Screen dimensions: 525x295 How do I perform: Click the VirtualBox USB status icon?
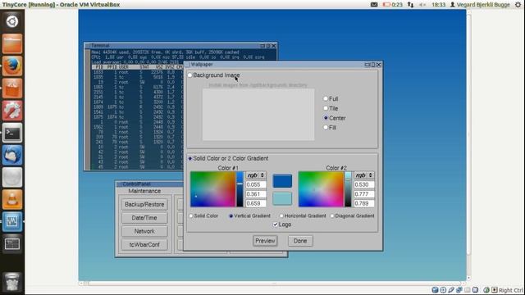[x=451, y=290]
